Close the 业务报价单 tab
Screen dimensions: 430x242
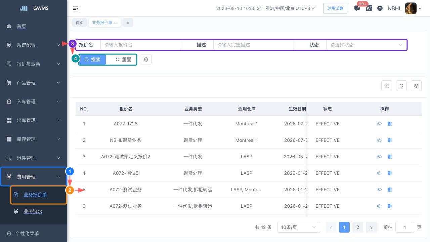click(116, 23)
